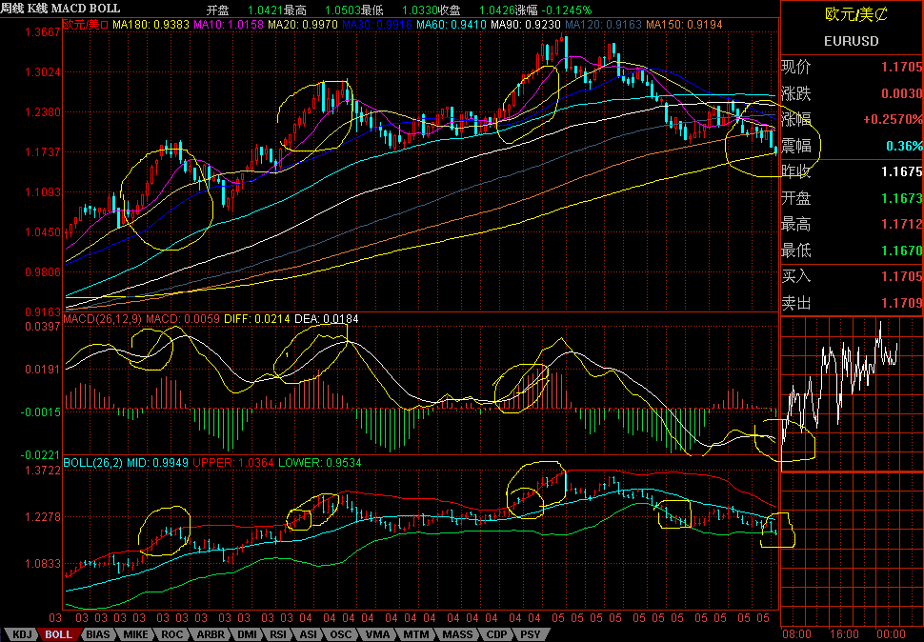Click the 买入 bid price row
Viewport: 924px width, 642px height.
pos(852,276)
